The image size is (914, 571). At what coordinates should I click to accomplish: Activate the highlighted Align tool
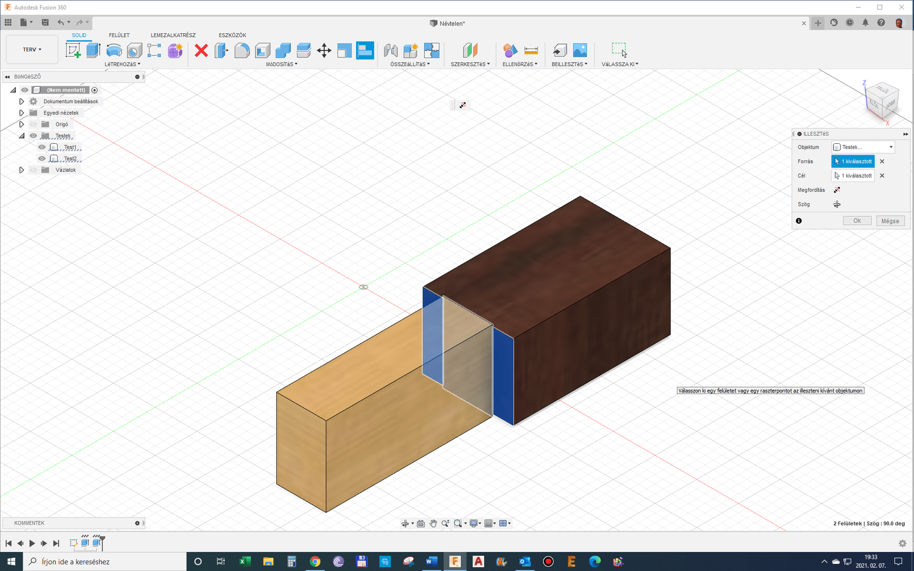[x=365, y=50]
